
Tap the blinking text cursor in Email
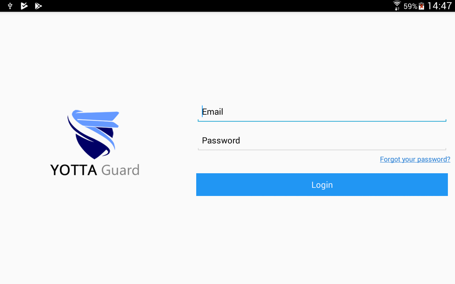pyautogui.click(x=202, y=111)
